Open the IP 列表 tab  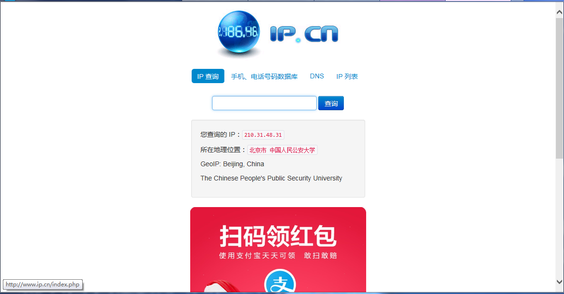347,76
